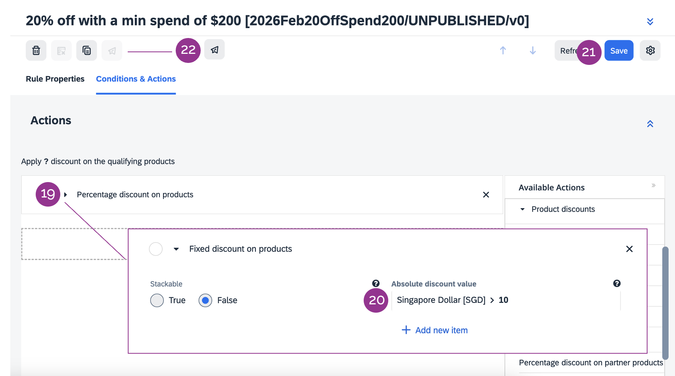The image size is (675, 376).
Task: Collapse Product discounts in Available Actions
Action: click(522, 209)
